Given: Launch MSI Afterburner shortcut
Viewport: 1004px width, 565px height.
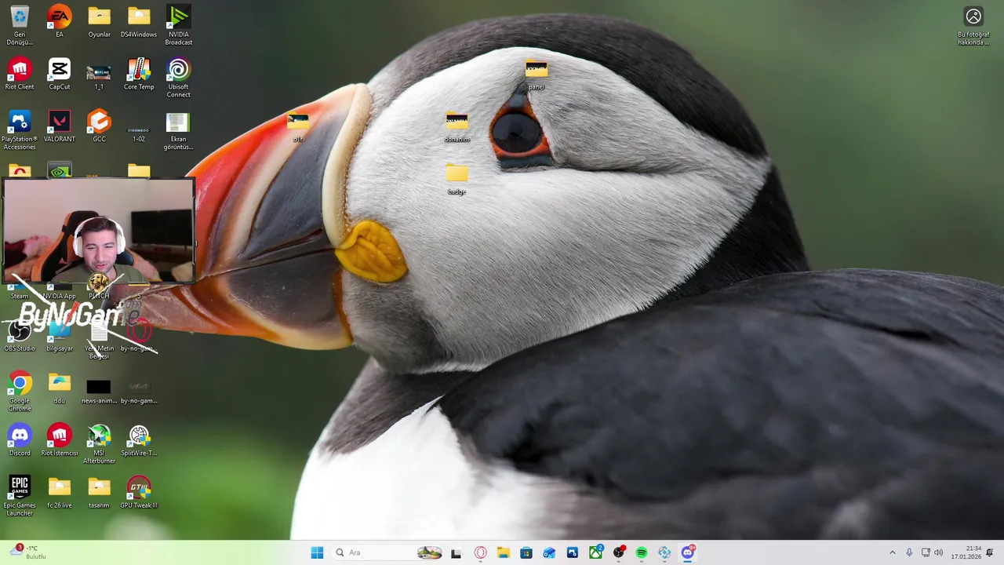Looking at the screenshot, I should (x=99, y=444).
